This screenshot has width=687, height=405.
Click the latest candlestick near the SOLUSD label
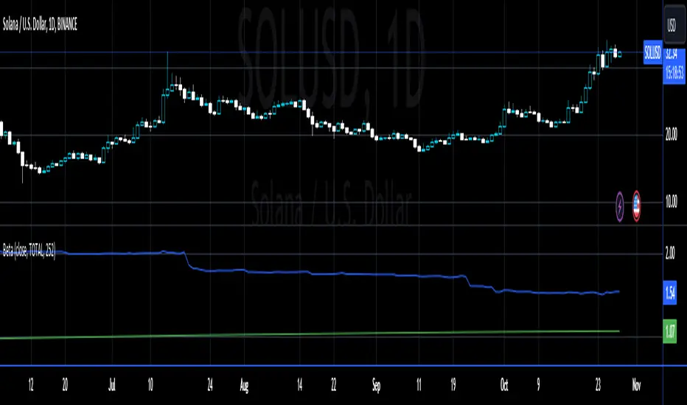pos(619,54)
